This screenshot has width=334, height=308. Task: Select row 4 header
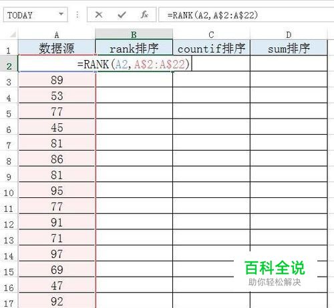[9, 95]
